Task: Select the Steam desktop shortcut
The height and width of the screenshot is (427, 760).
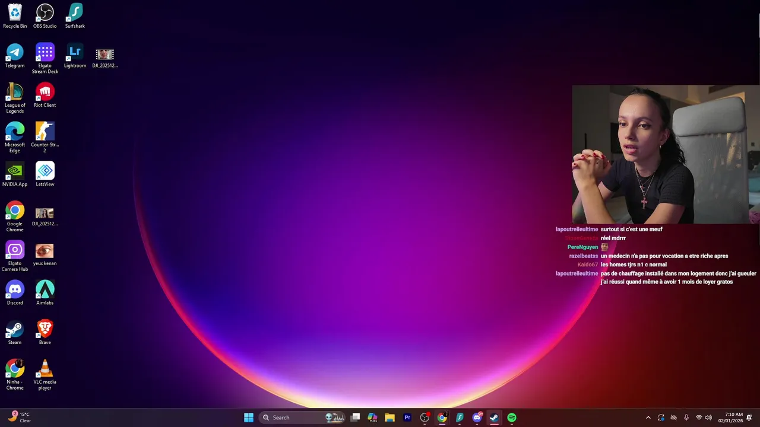Action: click(x=15, y=333)
